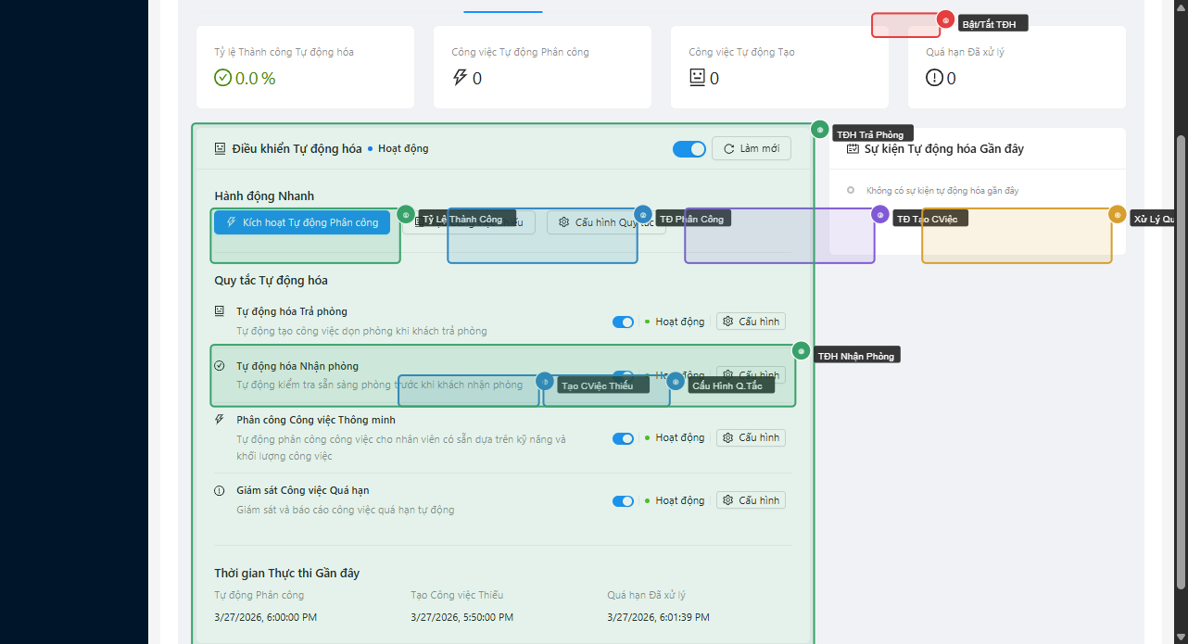The image size is (1188, 644).
Task: Click the red Bật/Tắt TĐH marker dot
Action: (945, 19)
